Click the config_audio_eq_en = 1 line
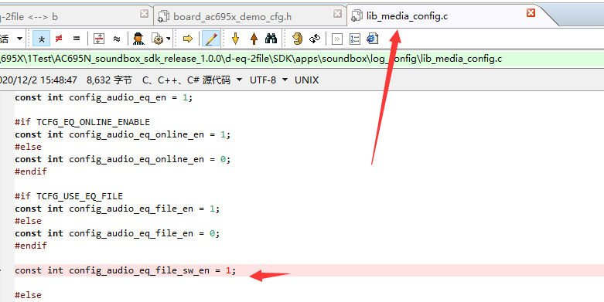The image size is (604, 302). pos(104,98)
